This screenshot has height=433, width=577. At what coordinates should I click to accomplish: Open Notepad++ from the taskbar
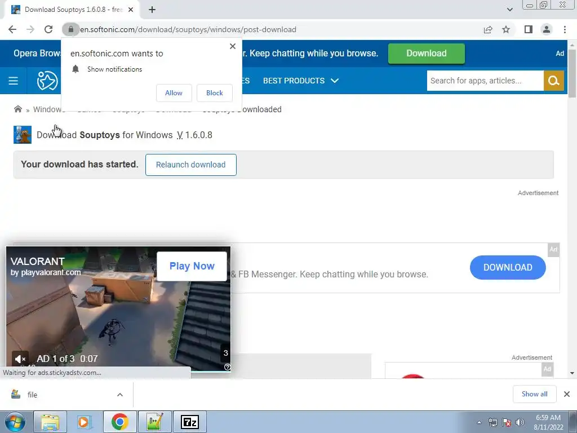[x=154, y=422]
